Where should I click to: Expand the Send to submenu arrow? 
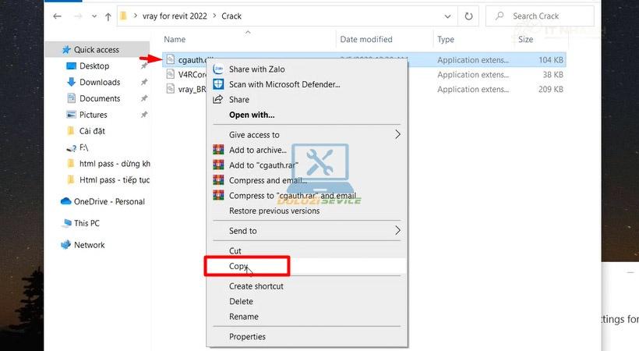pyautogui.click(x=397, y=231)
